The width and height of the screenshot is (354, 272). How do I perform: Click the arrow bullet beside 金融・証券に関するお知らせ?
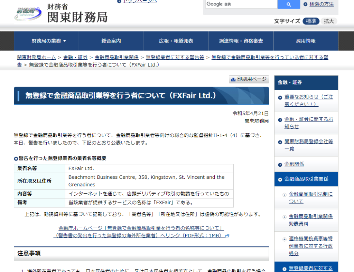(x=280, y=120)
